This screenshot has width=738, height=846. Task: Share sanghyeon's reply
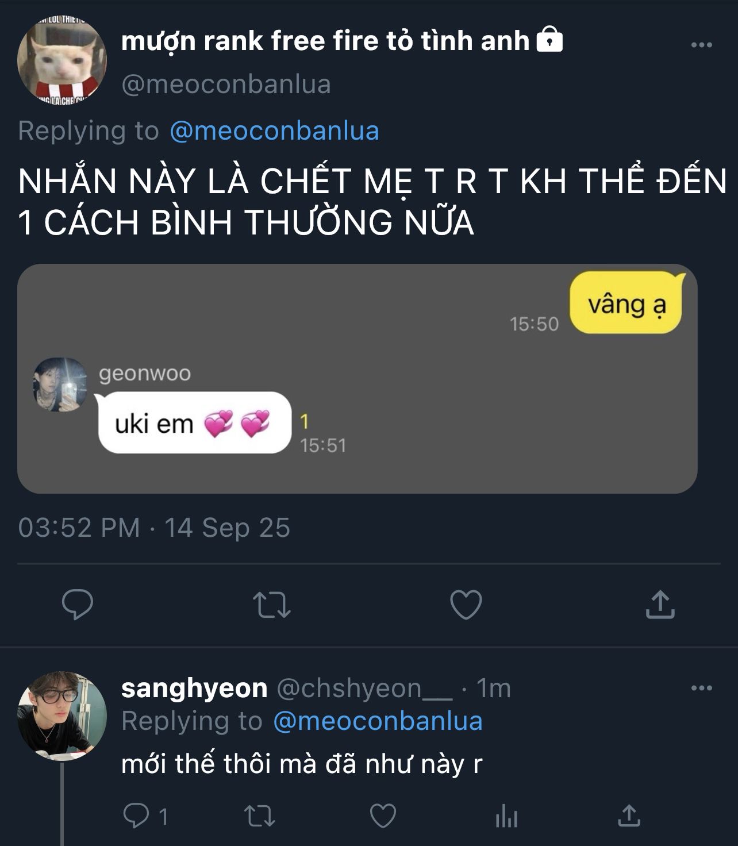(x=629, y=816)
